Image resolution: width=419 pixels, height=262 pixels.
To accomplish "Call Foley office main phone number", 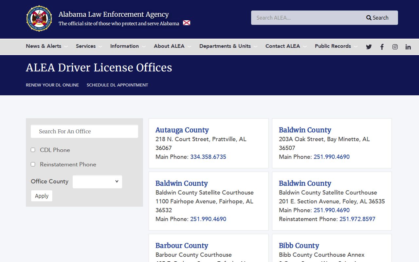I will [332, 210].
